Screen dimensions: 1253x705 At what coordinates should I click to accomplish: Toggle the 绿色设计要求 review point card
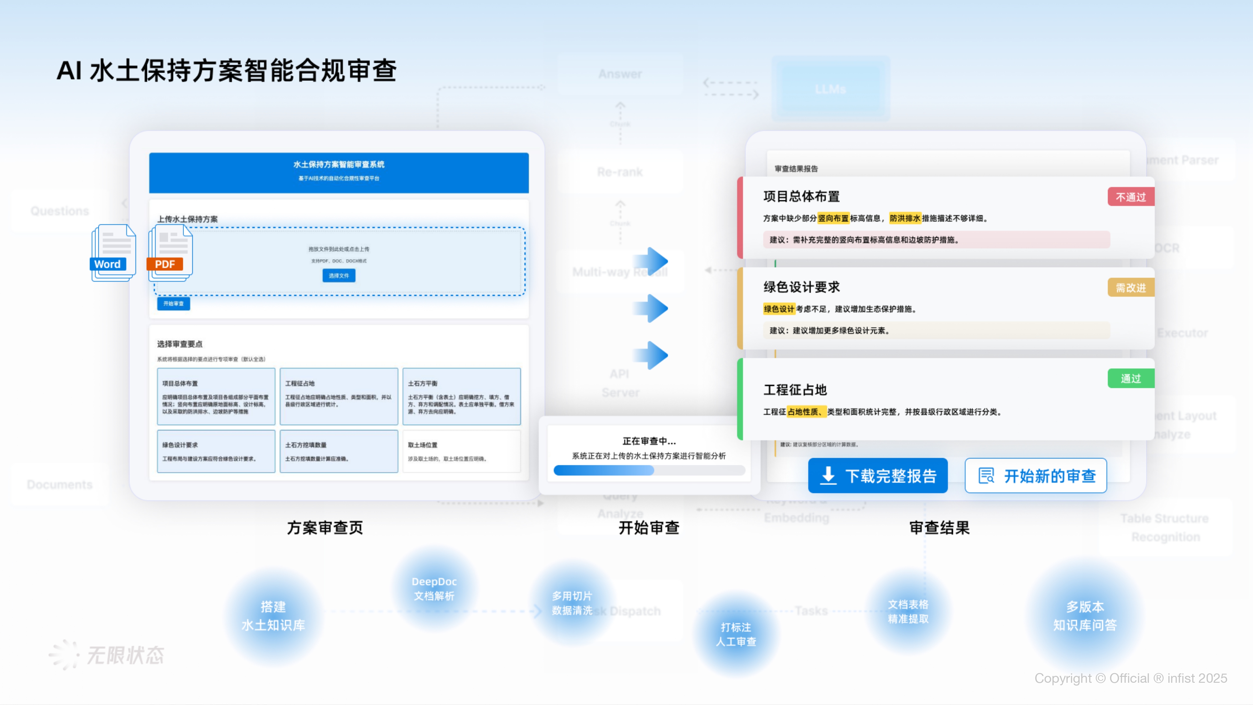coord(216,451)
